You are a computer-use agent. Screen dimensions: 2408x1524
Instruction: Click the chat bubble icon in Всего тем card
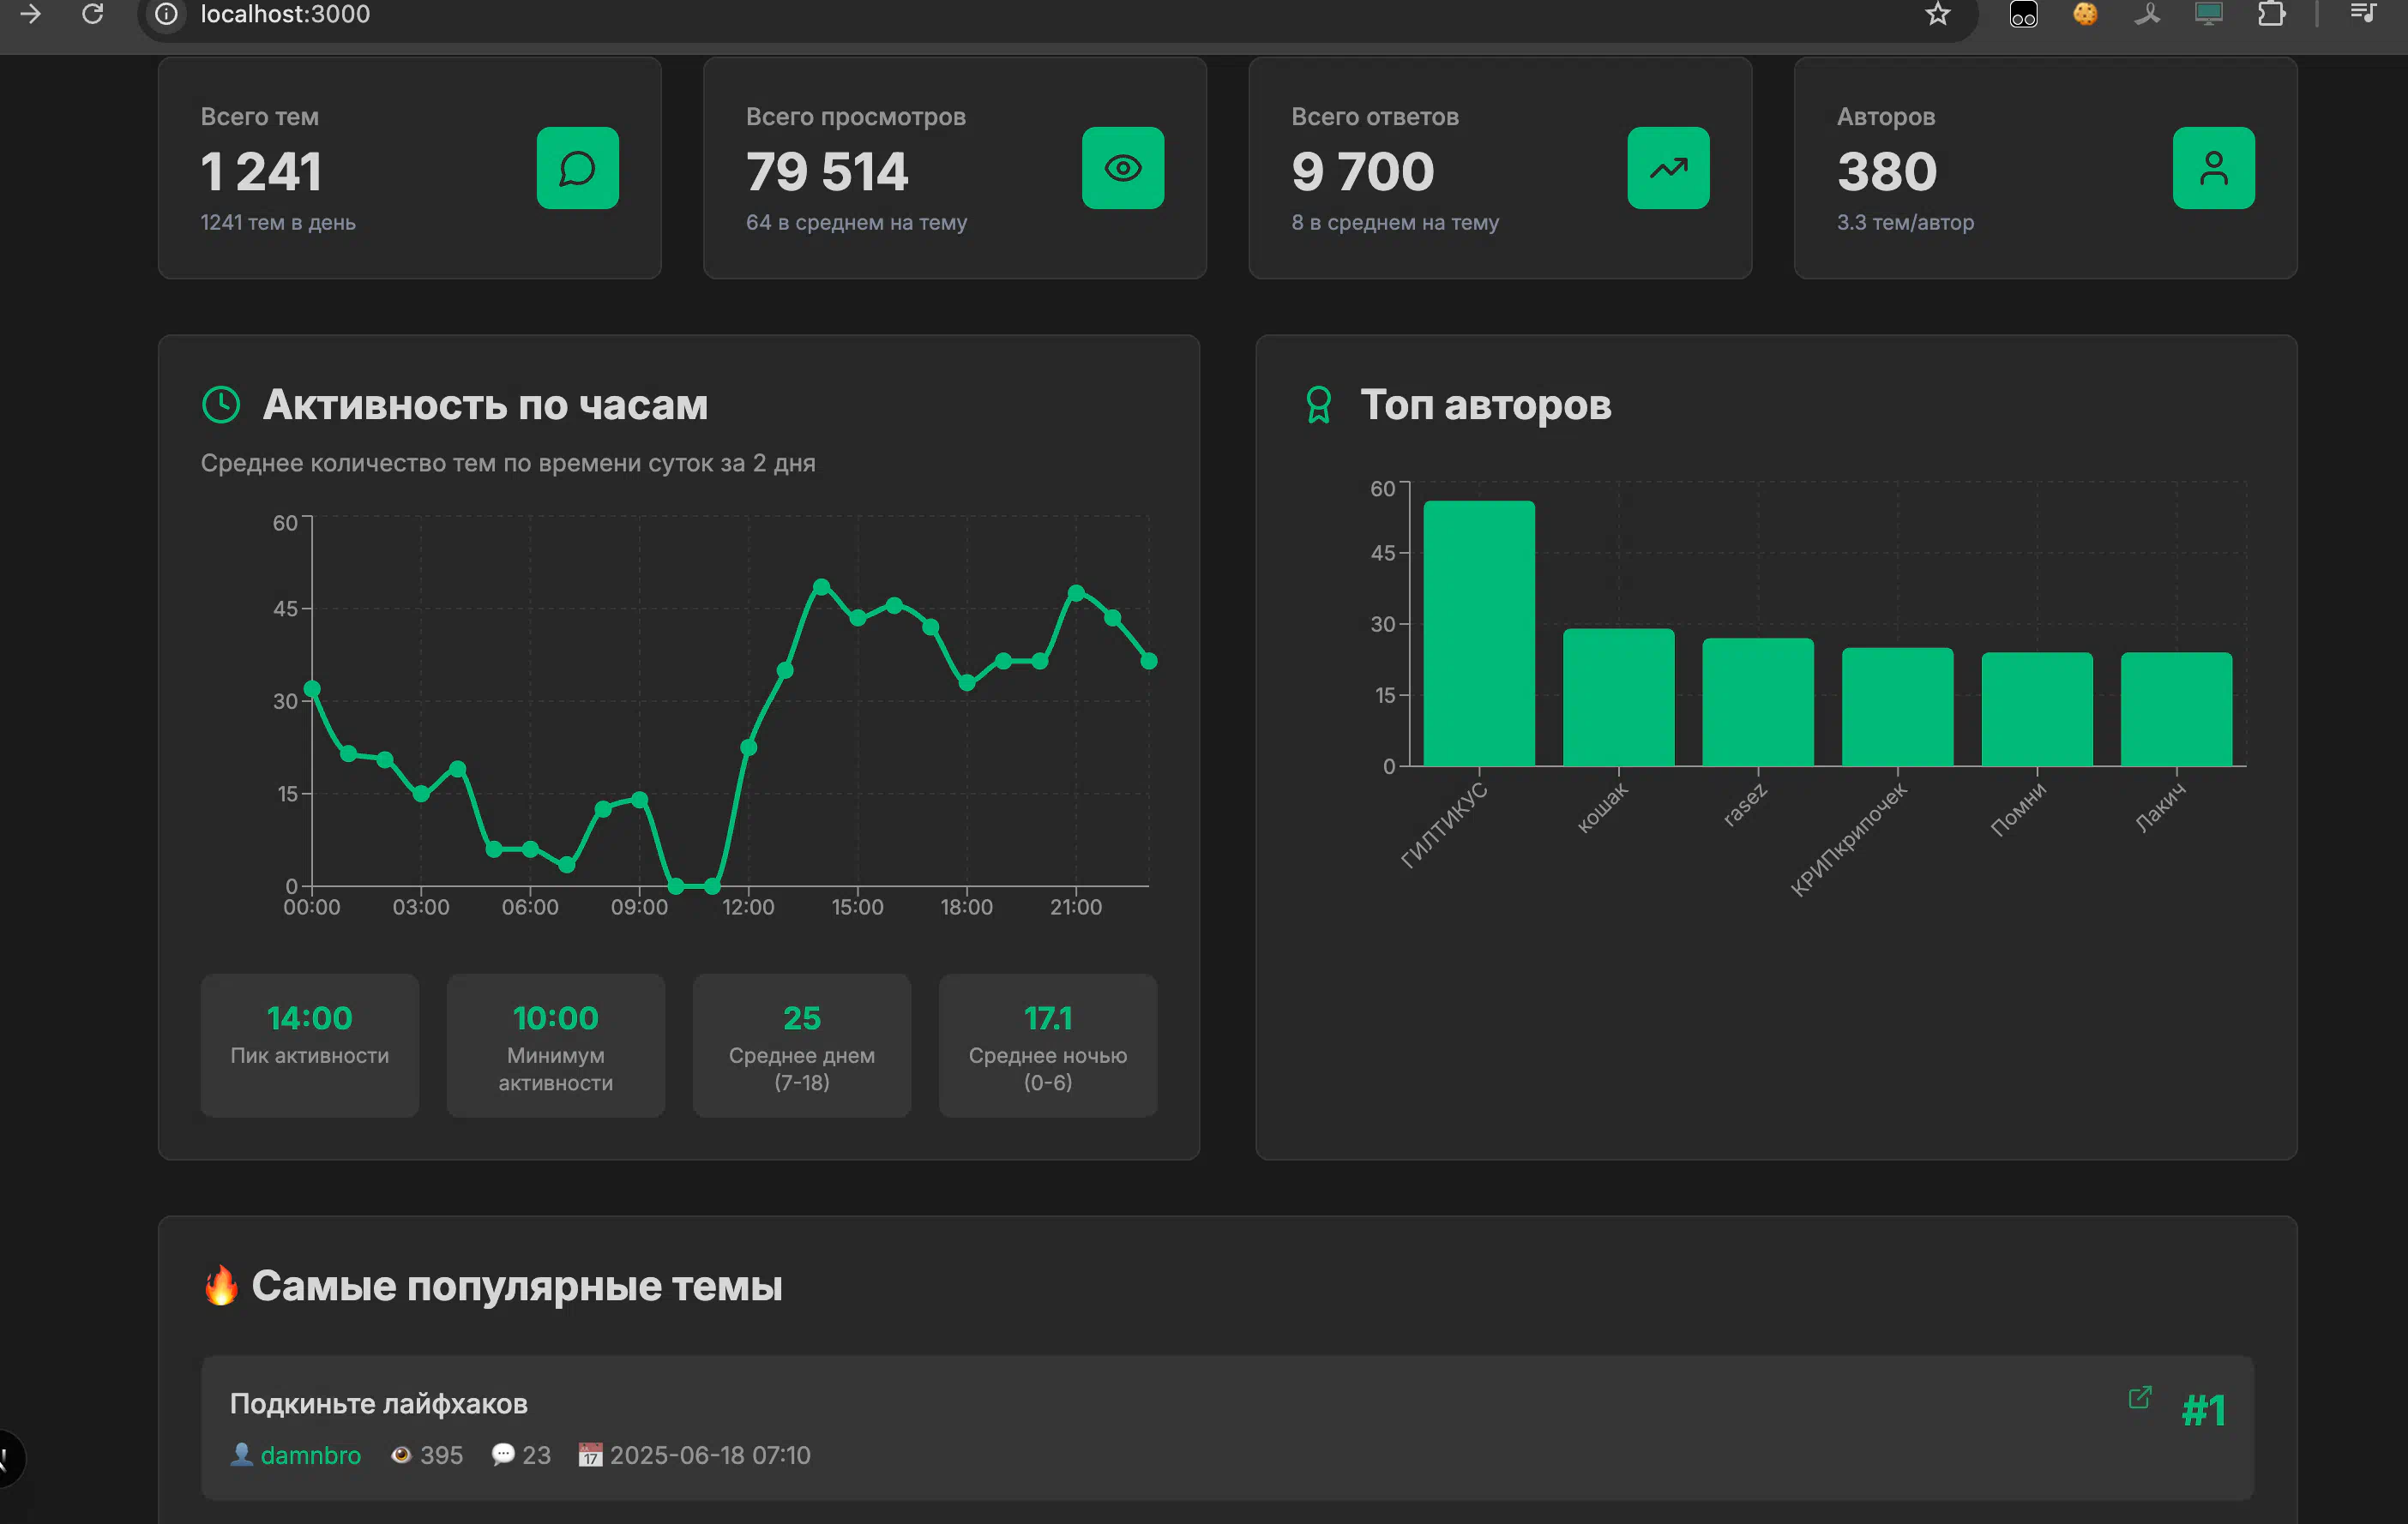(x=578, y=168)
